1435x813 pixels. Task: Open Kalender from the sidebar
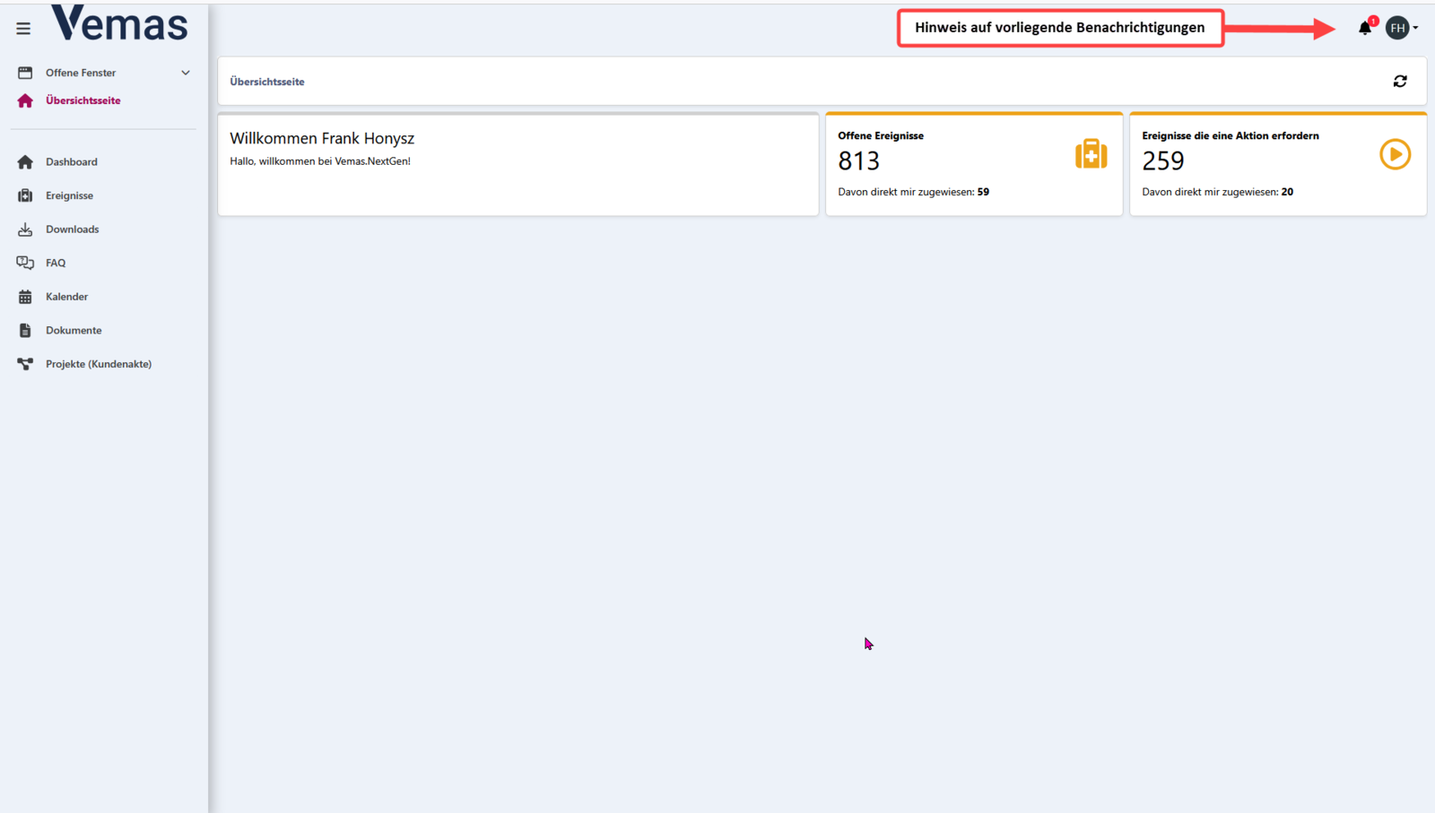(x=67, y=297)
